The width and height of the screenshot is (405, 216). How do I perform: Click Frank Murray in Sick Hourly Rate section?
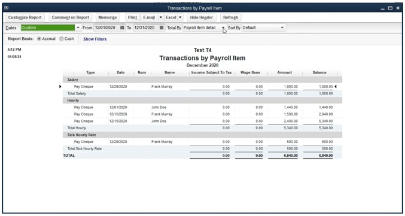pyautogui.click(x=162, y=142)
